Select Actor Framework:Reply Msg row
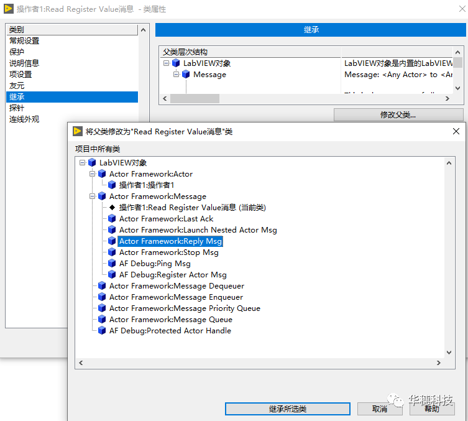This screenshot has height=421, width=468. [170, 241]
